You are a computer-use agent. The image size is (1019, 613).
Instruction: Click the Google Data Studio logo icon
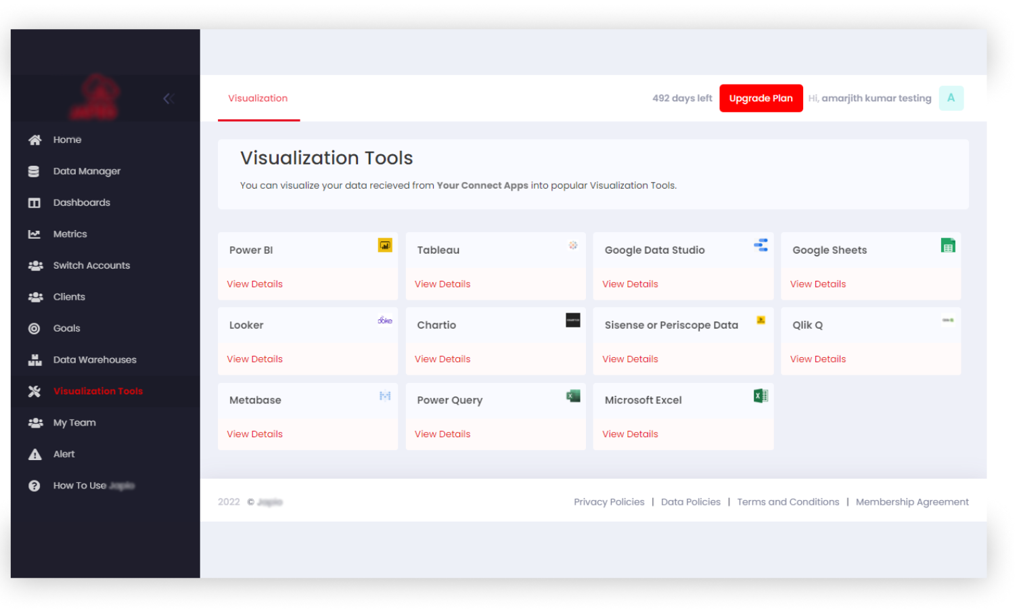click(761, 245)
